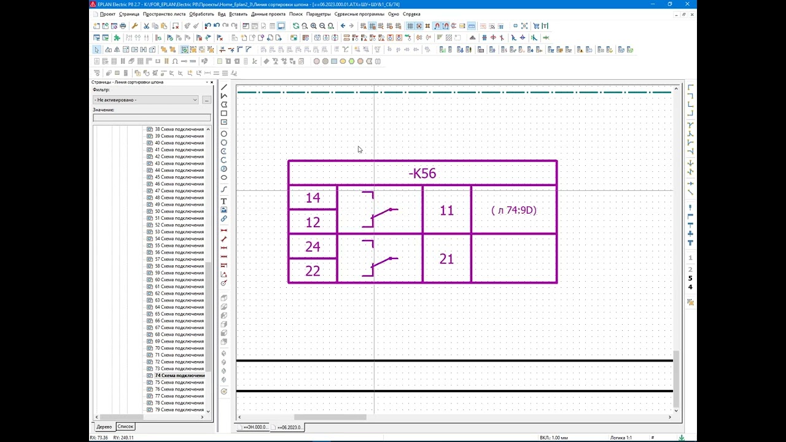786x442 pixels.
Task: Click the tree panel vertical scrollbar thumb
Action: click(208, 316)
